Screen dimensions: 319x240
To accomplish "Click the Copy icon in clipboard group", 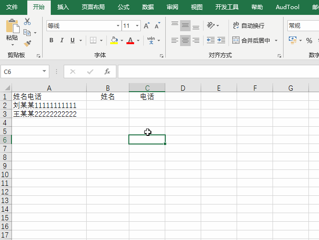I will click(x=27, y=33).
